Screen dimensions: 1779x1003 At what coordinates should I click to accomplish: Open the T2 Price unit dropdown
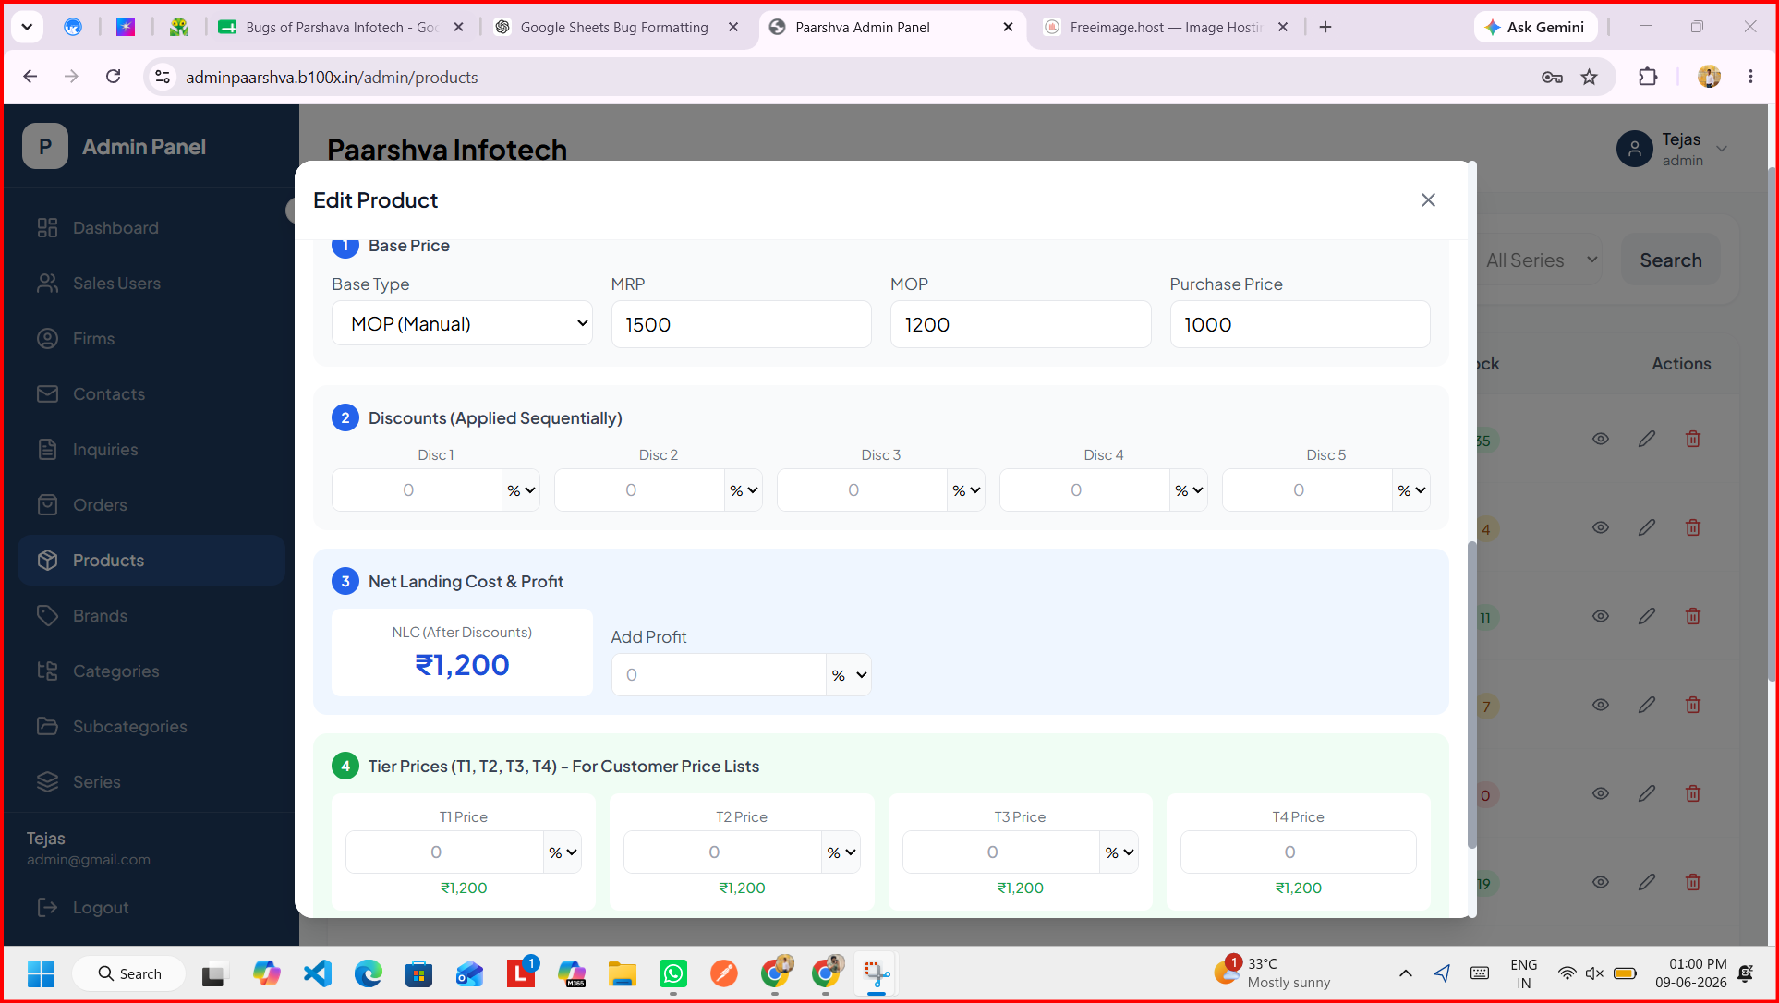pos(841,852)
